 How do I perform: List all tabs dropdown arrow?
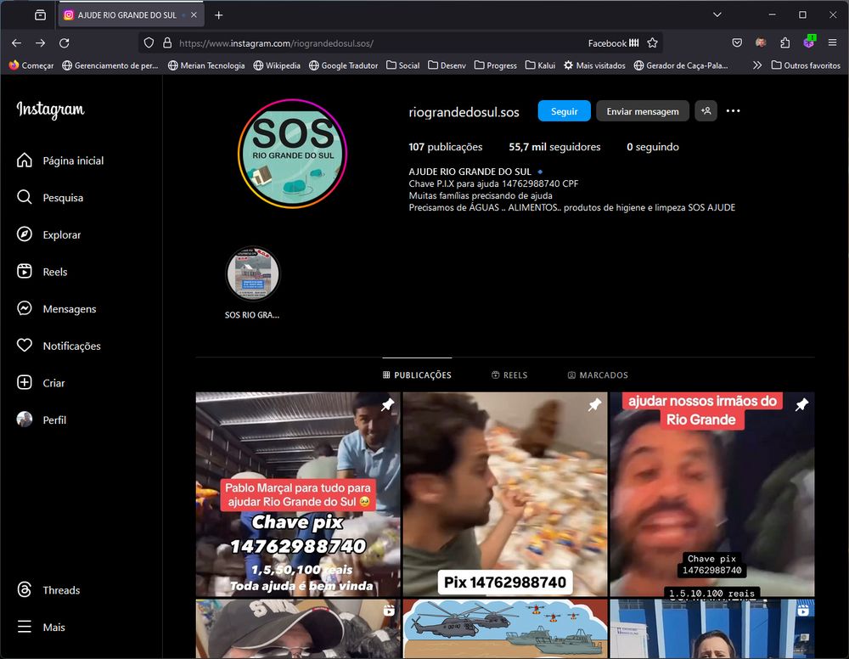[x=717, y=14]
